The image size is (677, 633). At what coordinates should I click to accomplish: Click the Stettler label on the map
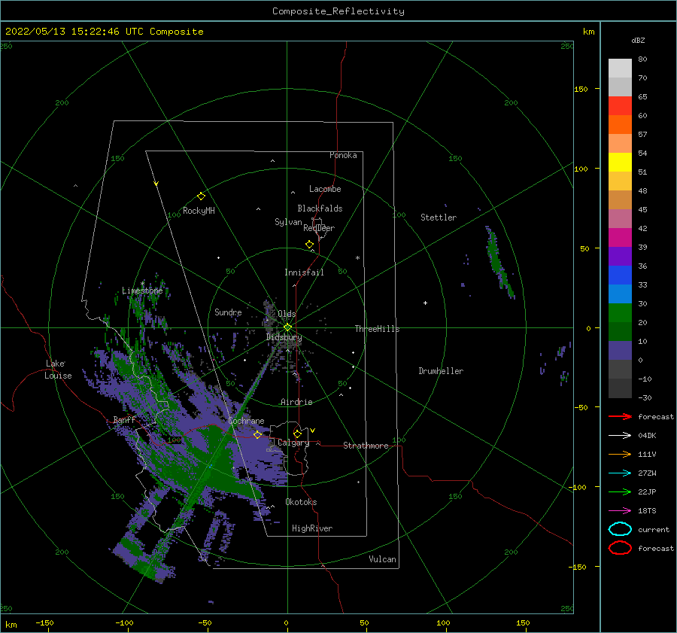click(439, 218)
